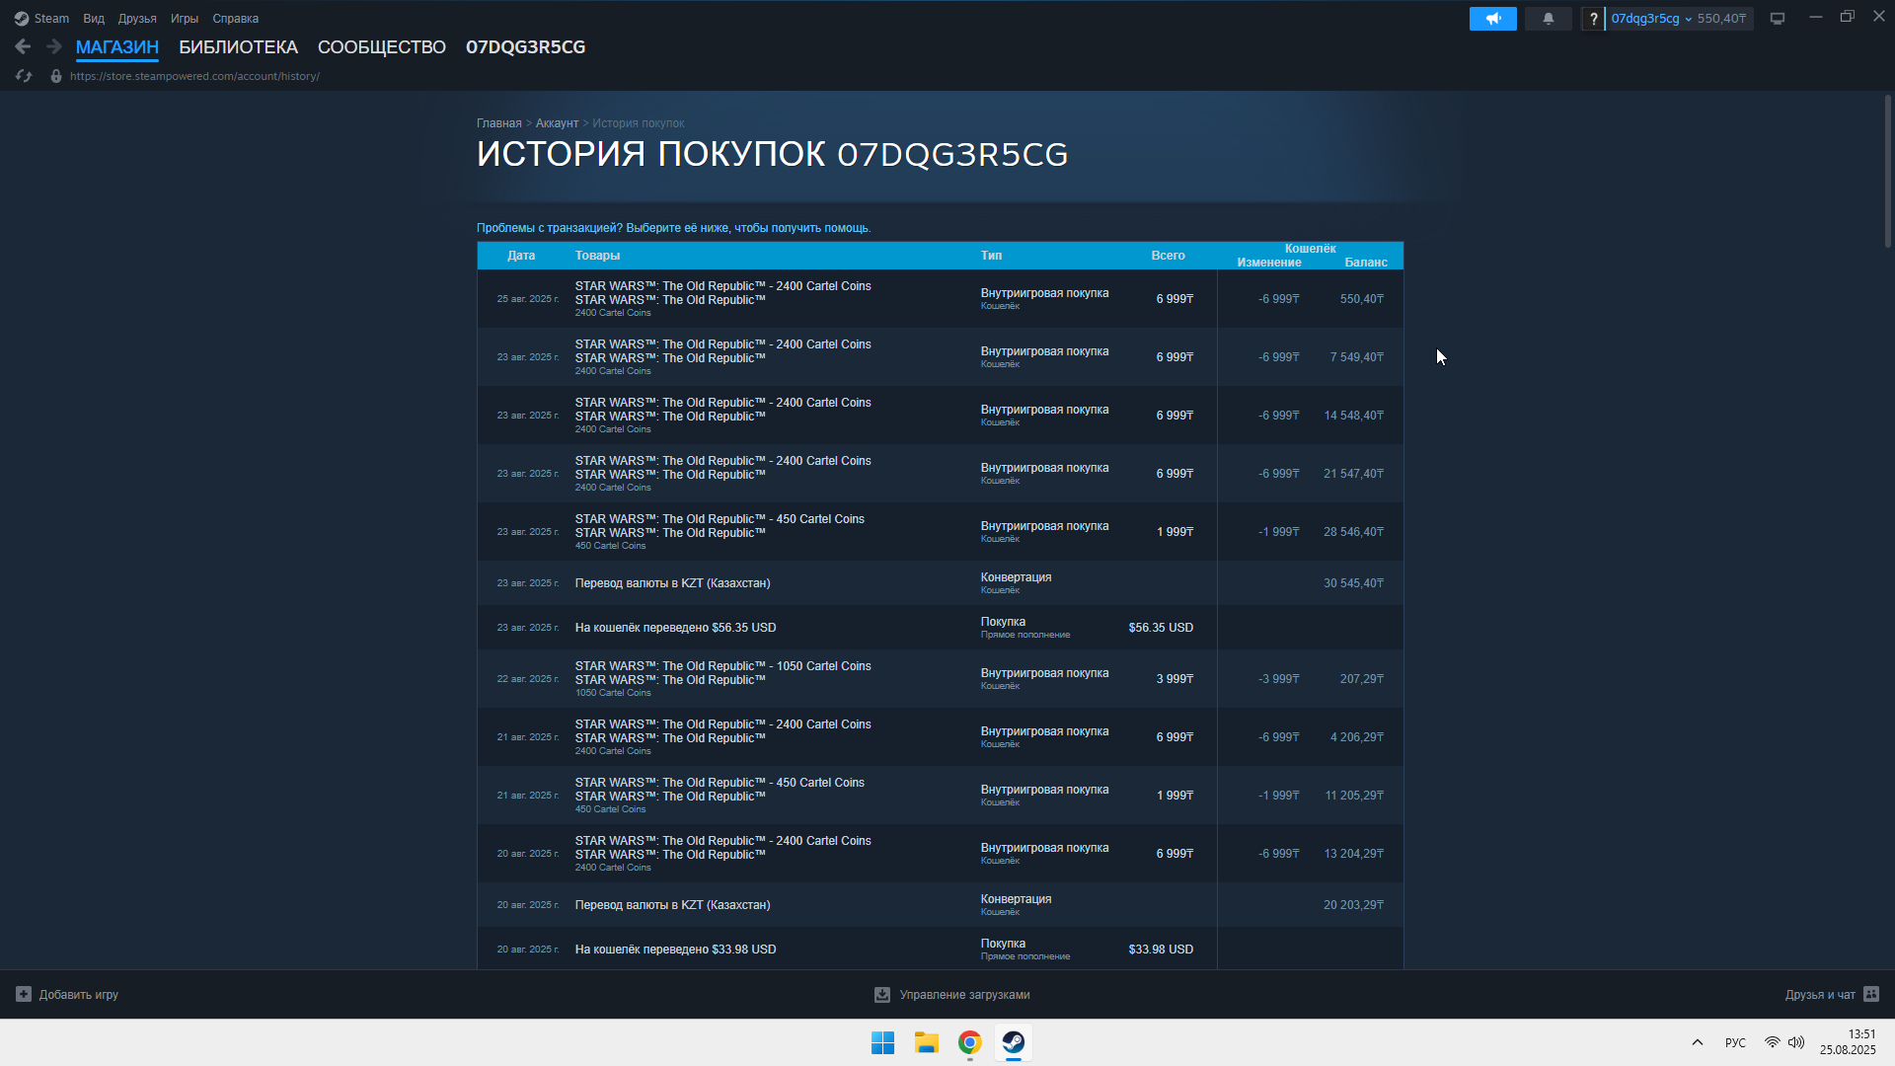
Task: Select the $56.35 USD wallet funding row
Action: pyautogui.click(x=940, y=628)
